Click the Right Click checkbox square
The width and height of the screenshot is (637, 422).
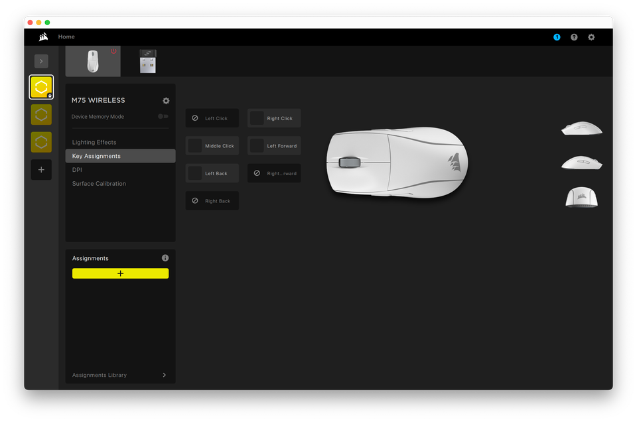(x=257, y=118)
